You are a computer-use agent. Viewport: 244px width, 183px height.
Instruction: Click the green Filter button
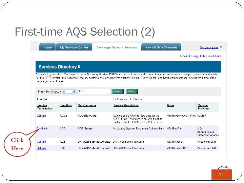pyautogui.click(x=118, y=91)
